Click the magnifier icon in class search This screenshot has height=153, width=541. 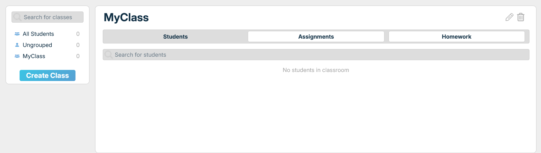(x=17, y=17)
